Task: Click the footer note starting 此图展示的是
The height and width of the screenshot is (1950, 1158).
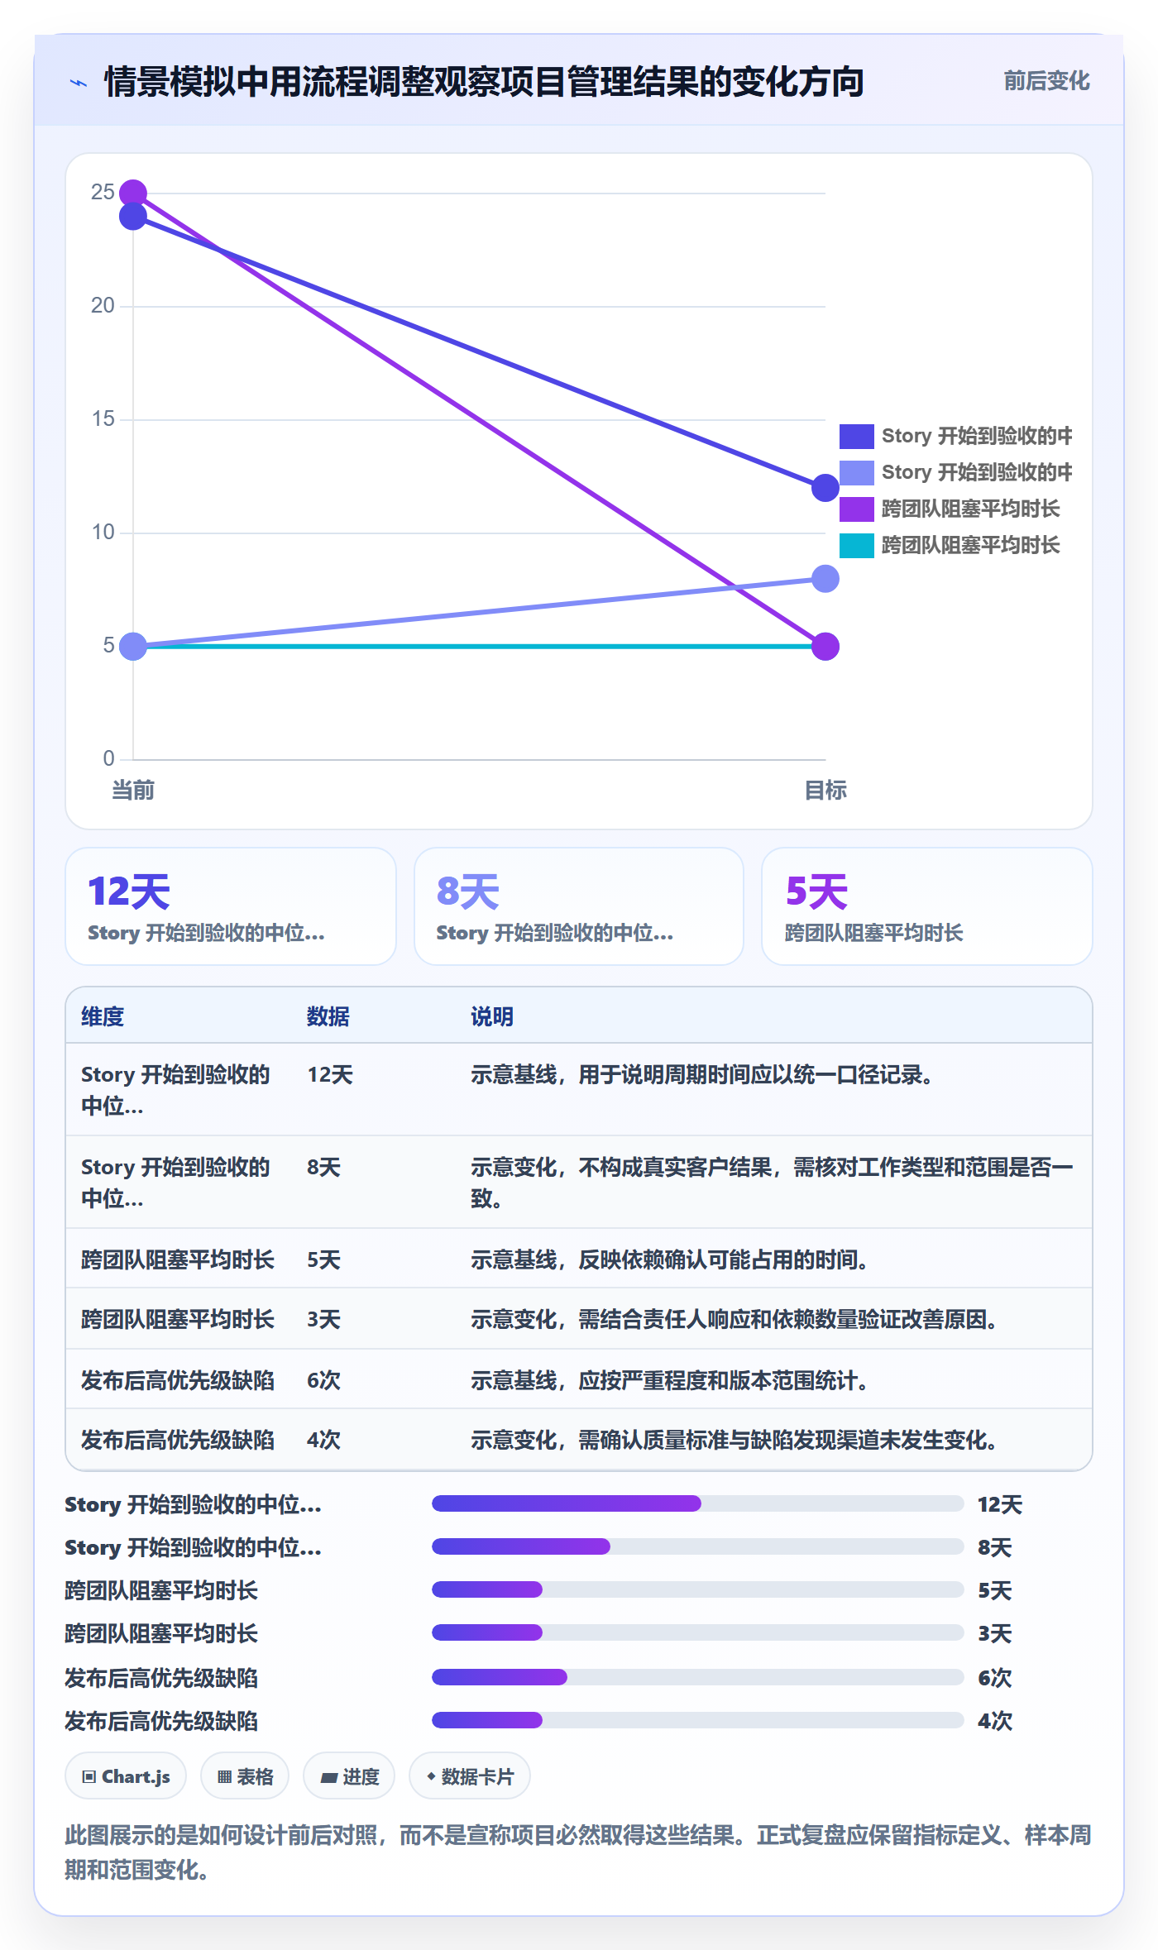Action: (x=578, y=1852)
